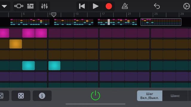Turn off the cyan step starting second group
This screenshot has width=191, height=107.
(54, 66)
